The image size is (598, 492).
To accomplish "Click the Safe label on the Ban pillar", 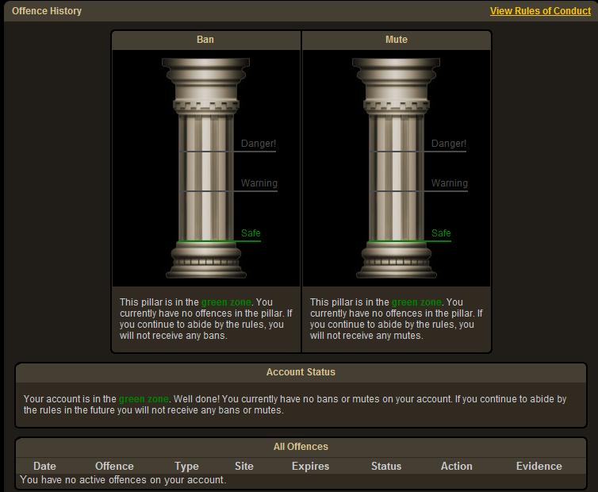I will point(251,233).
